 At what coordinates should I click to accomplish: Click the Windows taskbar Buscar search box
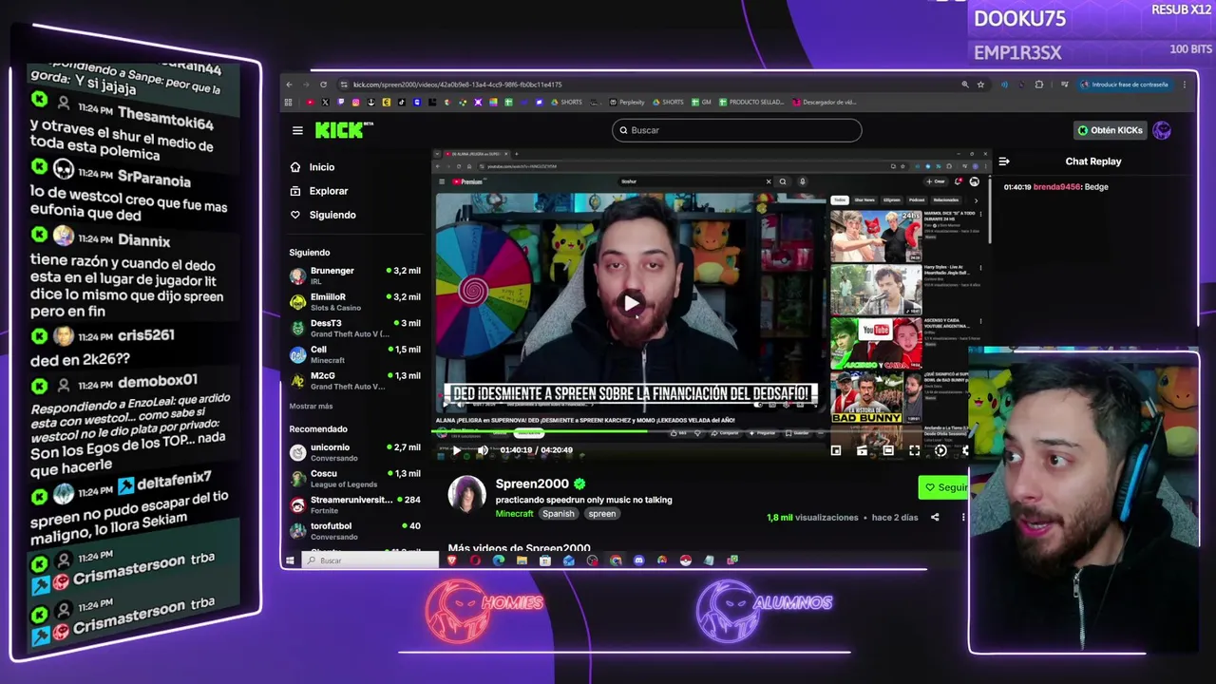[370, 560]
